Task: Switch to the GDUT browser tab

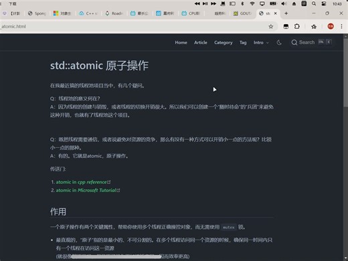Action: [242, 13]
